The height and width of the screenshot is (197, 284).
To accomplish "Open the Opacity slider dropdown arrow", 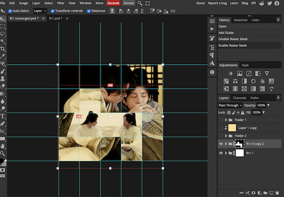I will coord(269,105).
